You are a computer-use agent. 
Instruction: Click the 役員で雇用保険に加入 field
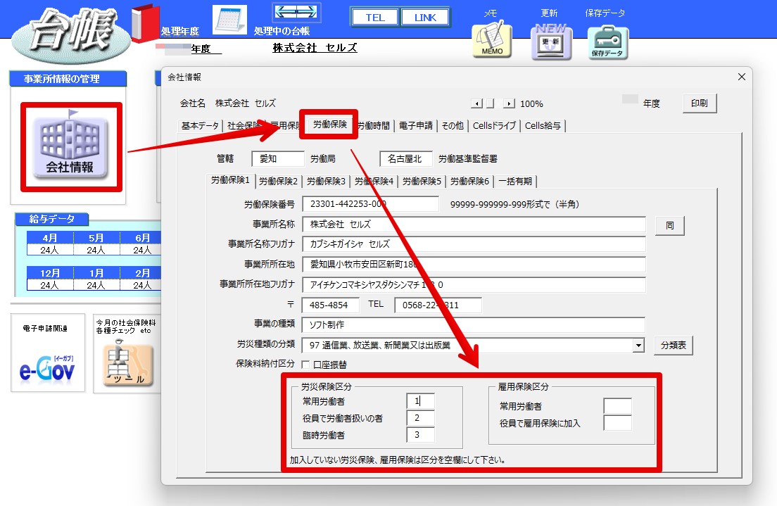pyautogui.click(x=617, y=423)
